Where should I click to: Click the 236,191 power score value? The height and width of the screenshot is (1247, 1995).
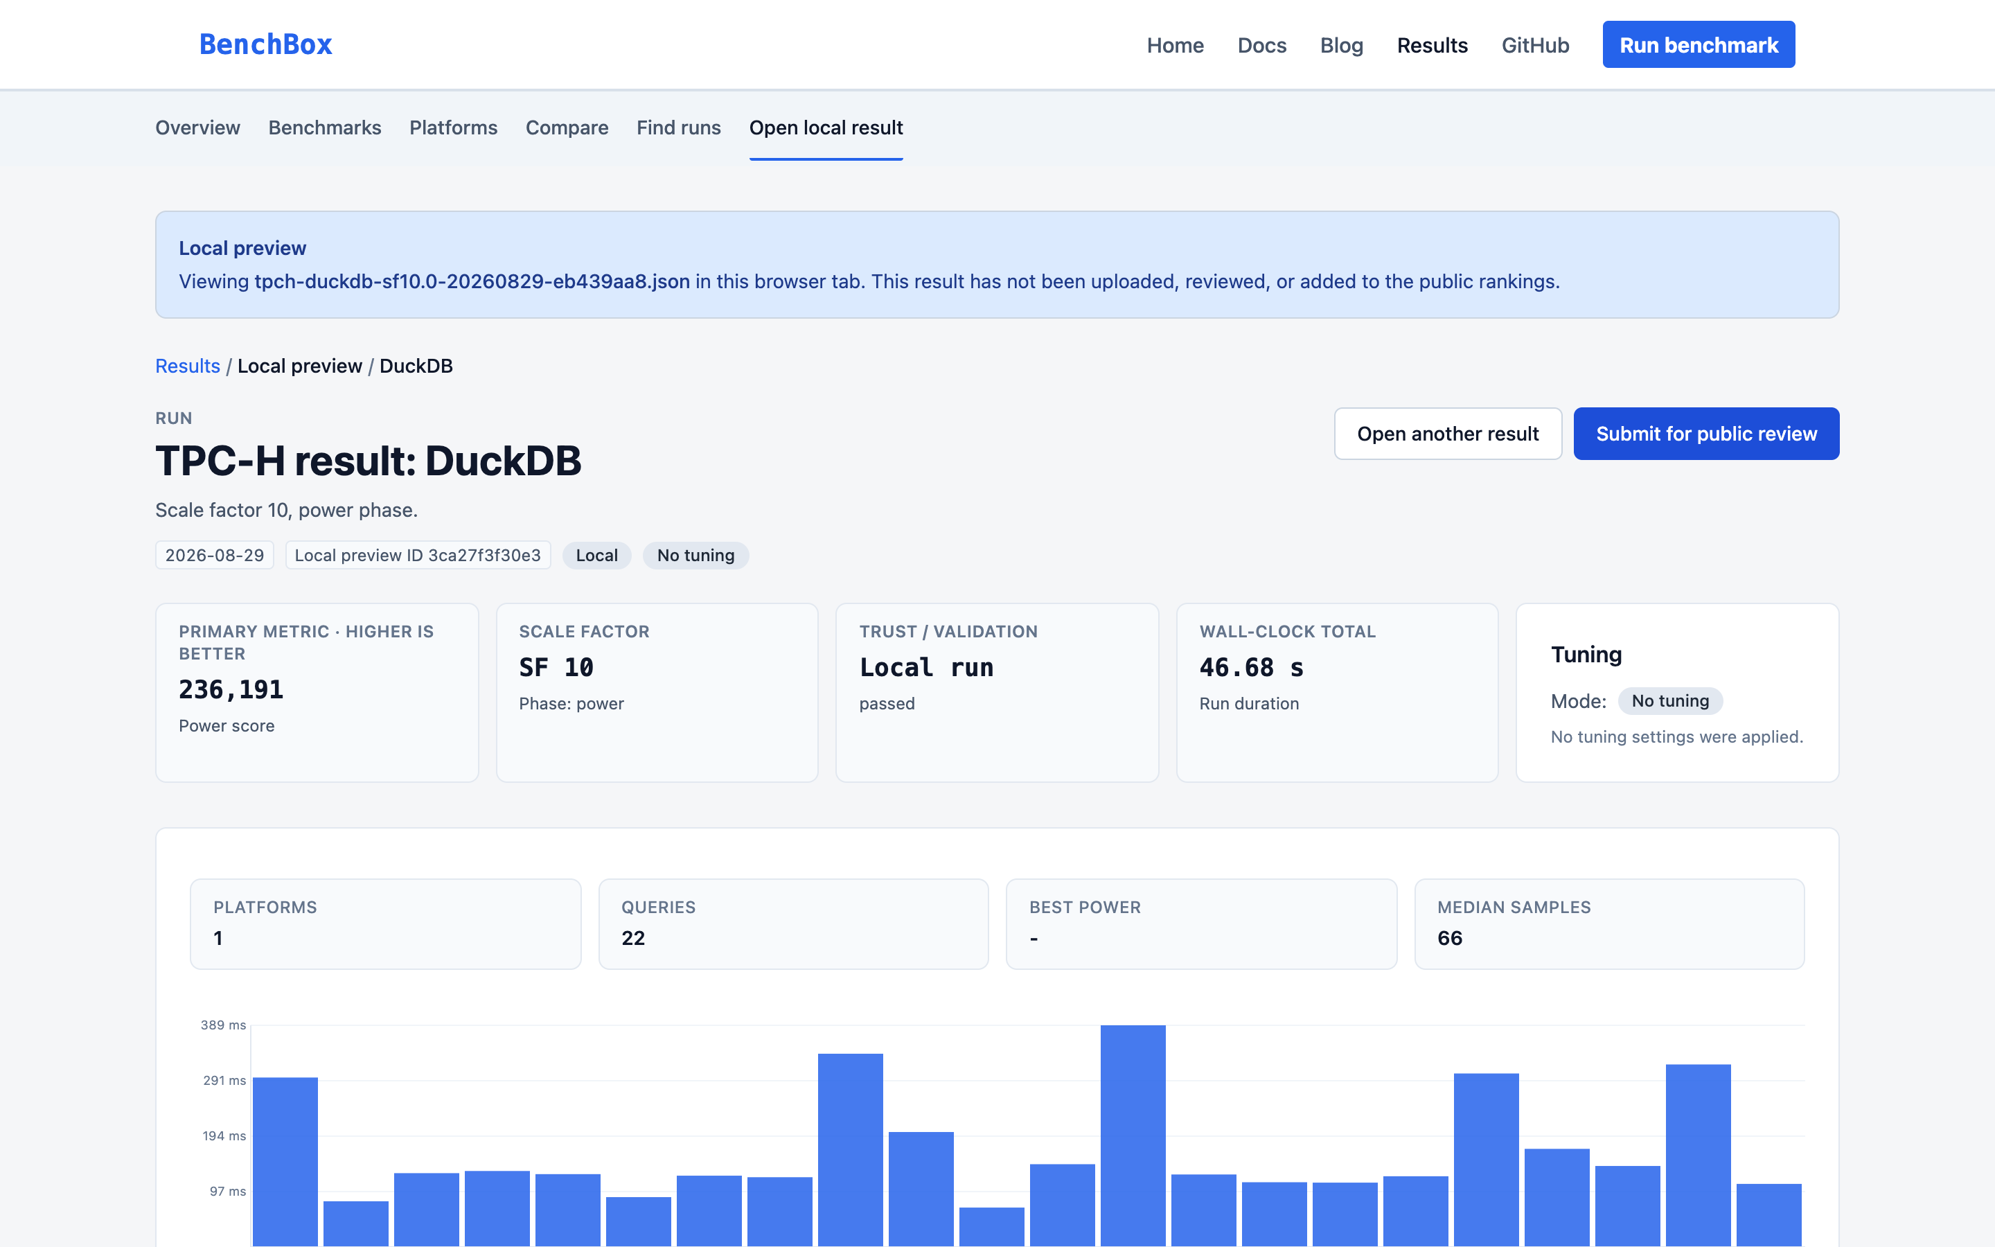pyautogui.click(x=231, y=689)
